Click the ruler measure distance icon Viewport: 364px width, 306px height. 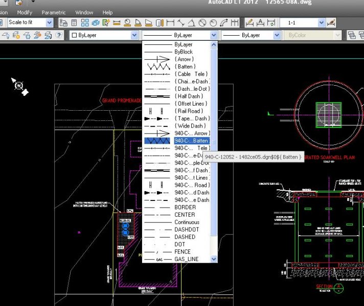(x=117, y=22)
